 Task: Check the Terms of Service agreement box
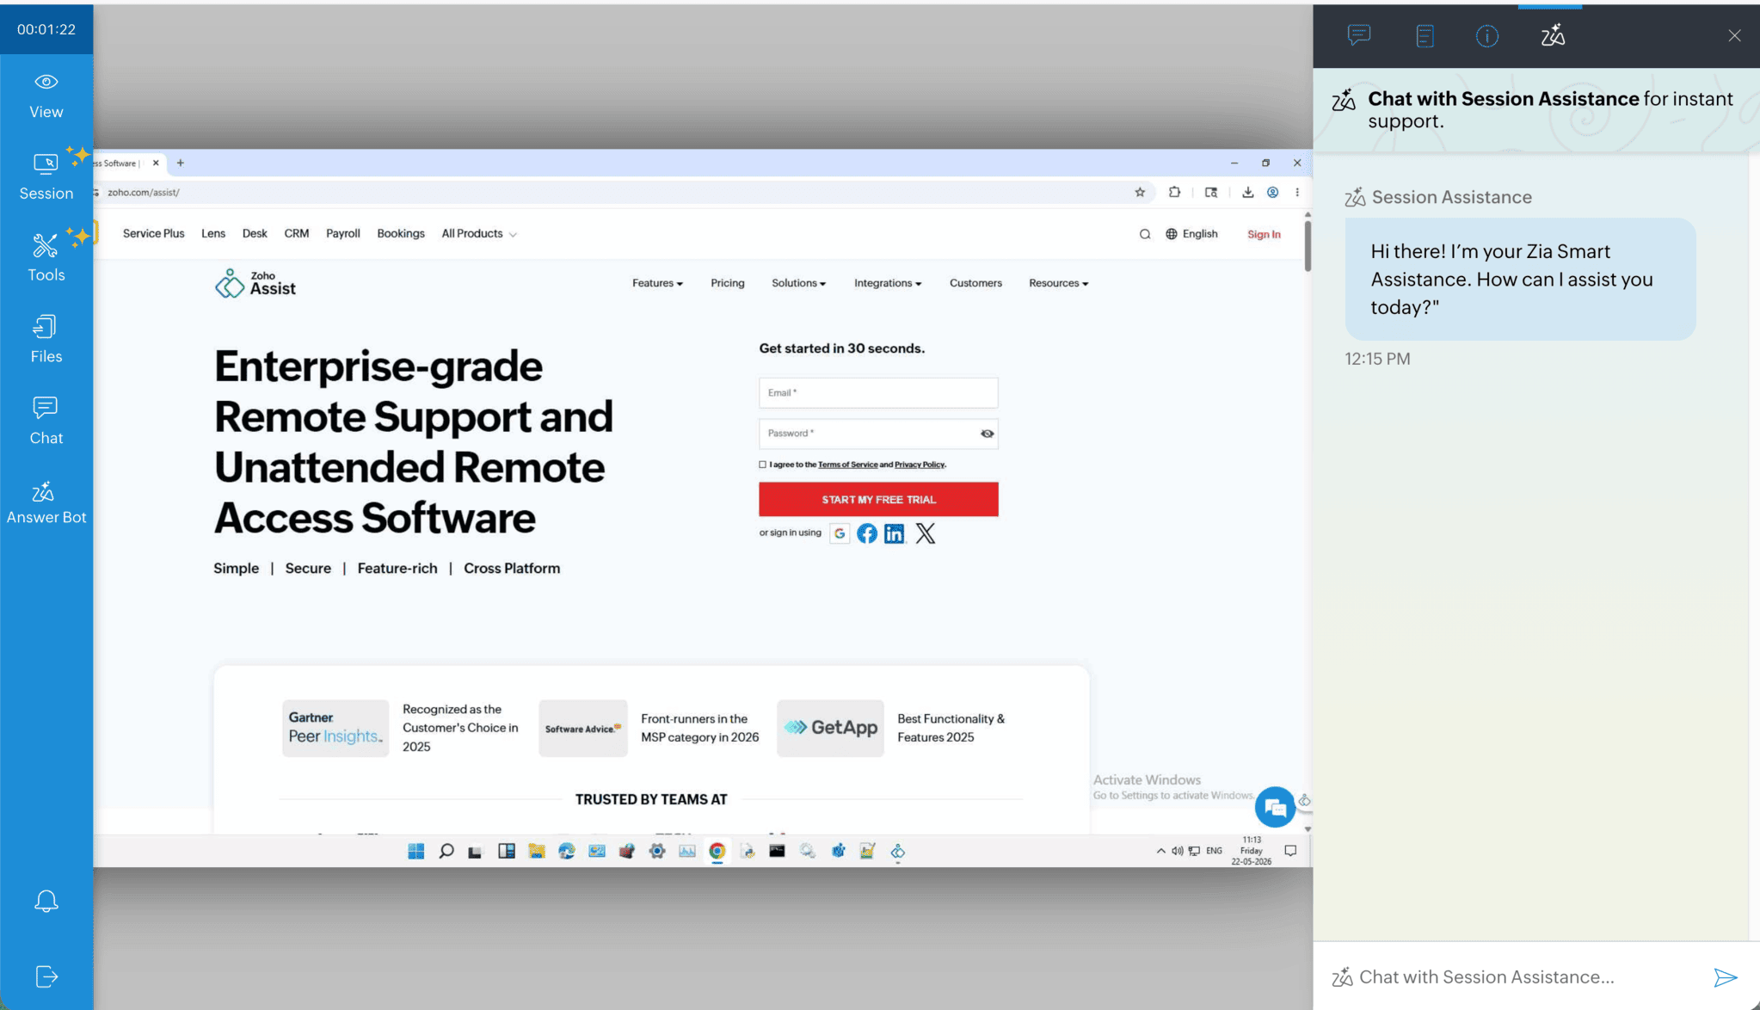(762, 465)
